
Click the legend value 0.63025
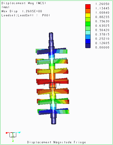pyautogui.click(x=102, y=26)
